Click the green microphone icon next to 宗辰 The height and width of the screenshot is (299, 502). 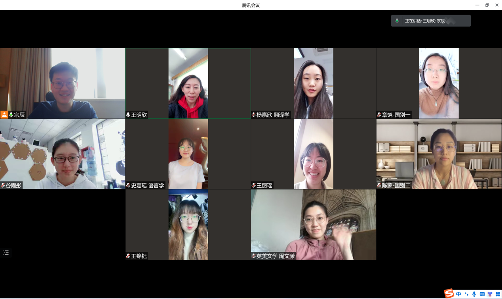click(11, 115)
